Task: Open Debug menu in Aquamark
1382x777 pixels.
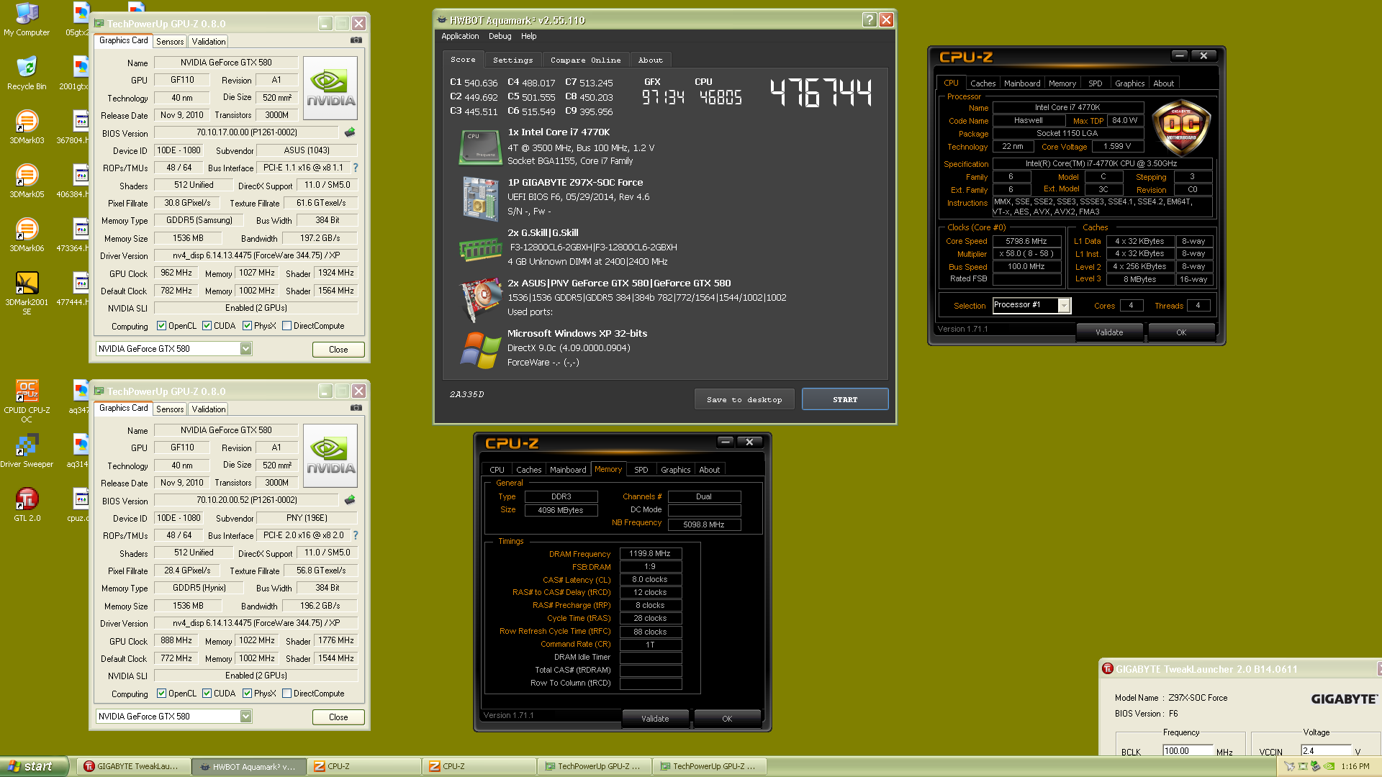Action: click(x=500, y=36)
